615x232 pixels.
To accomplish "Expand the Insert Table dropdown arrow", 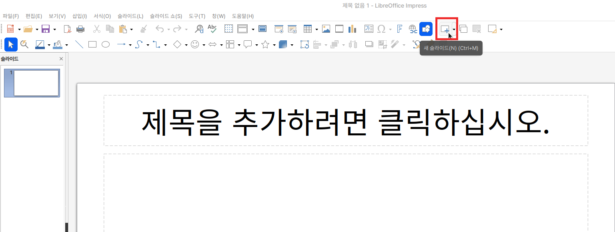I will [317, 30].
